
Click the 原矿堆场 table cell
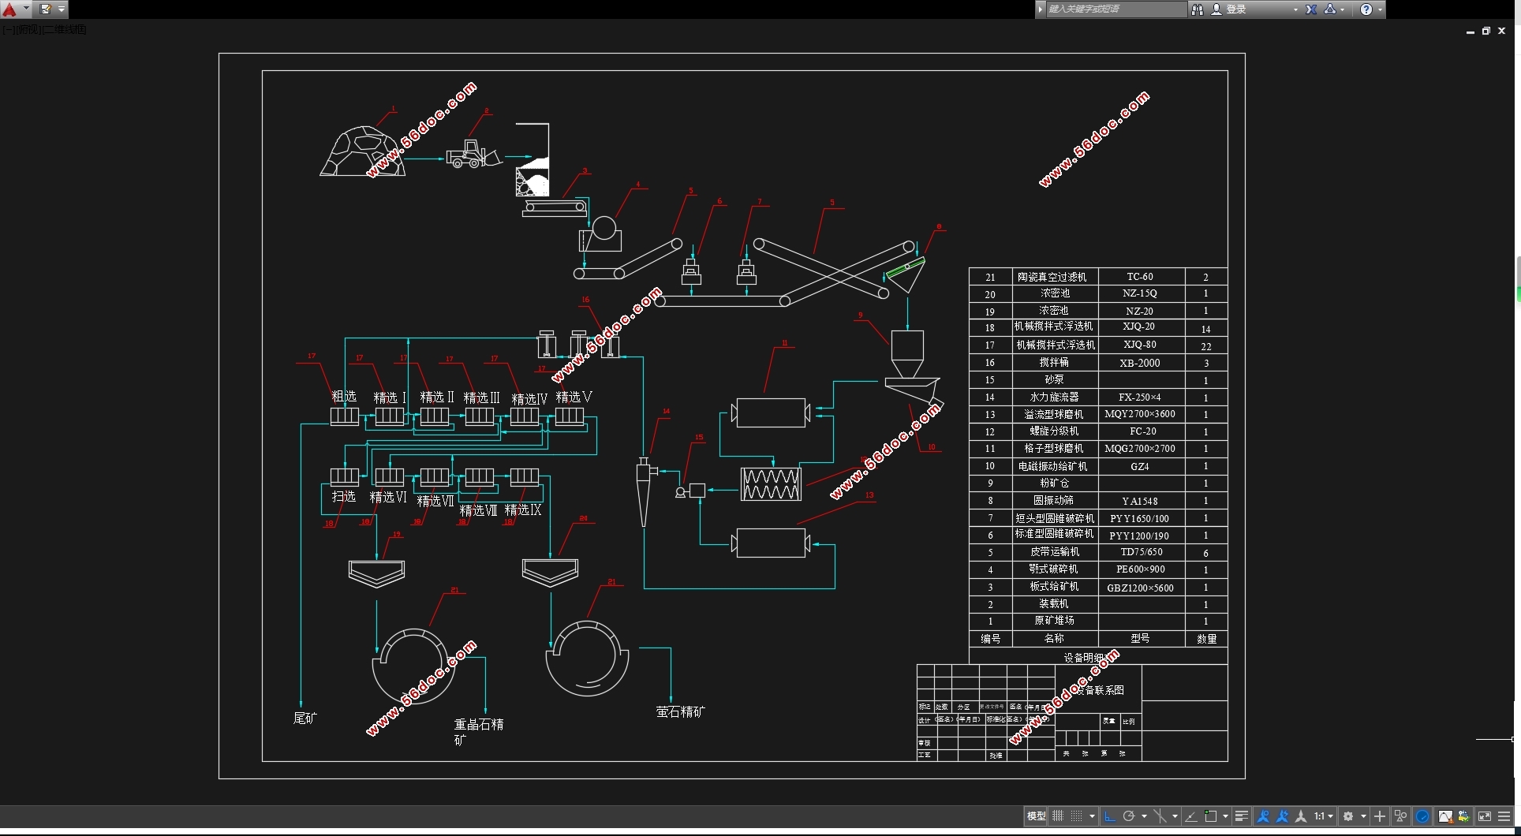pyautogui.click(x=1054, y=621)
